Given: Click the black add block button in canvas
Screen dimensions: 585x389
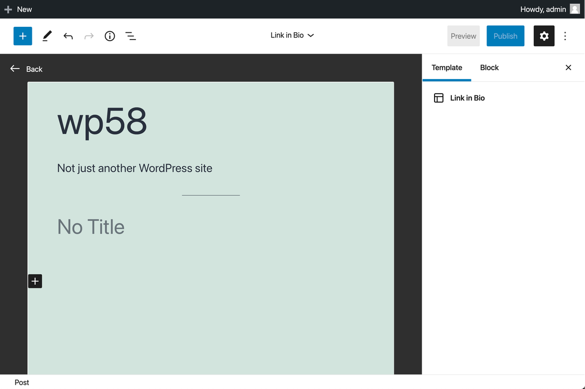Looking at the screenshot, I should pyautogui.click(x=35, y=281).
